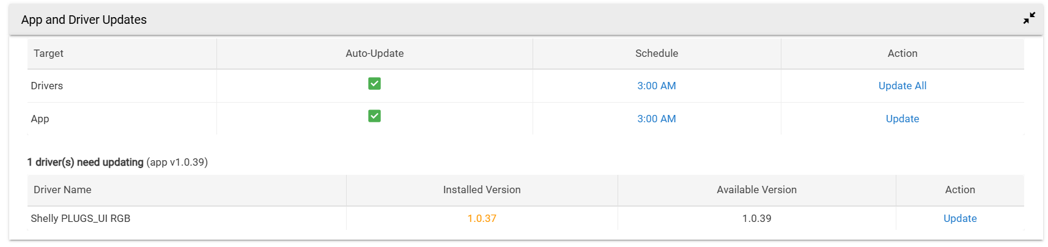Collapse the App and Driver Updates panel

click(x=1029, y=18)
